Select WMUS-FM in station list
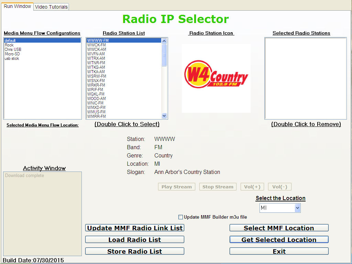Screen dimensions: 352x264 click(x=124, y=112)
